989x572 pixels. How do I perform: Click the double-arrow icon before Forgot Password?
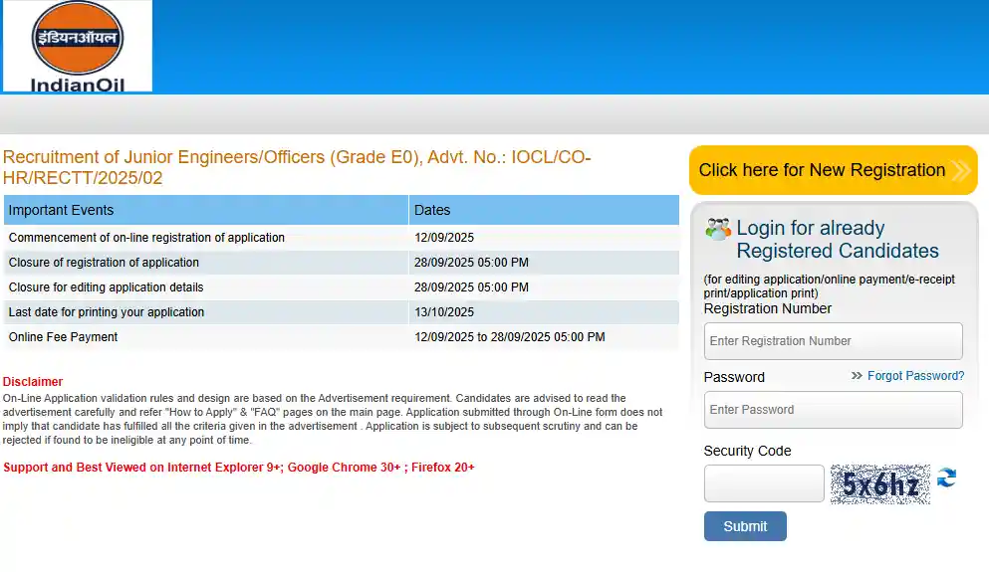coord(857,376)
